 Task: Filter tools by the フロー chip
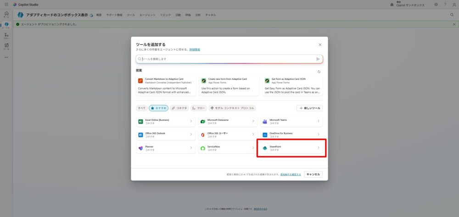pos(199,108)
